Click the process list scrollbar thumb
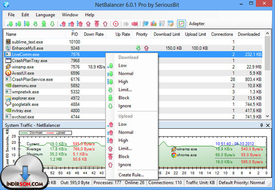Screen dimensions: 275x190 pos(267,53)
